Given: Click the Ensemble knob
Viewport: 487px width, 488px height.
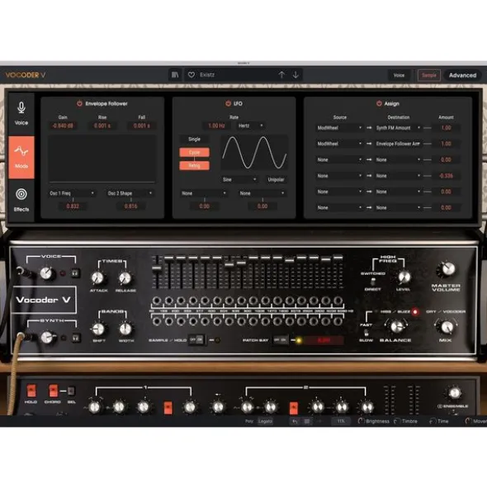Looking at the screenshot, I should pos(454,393).
